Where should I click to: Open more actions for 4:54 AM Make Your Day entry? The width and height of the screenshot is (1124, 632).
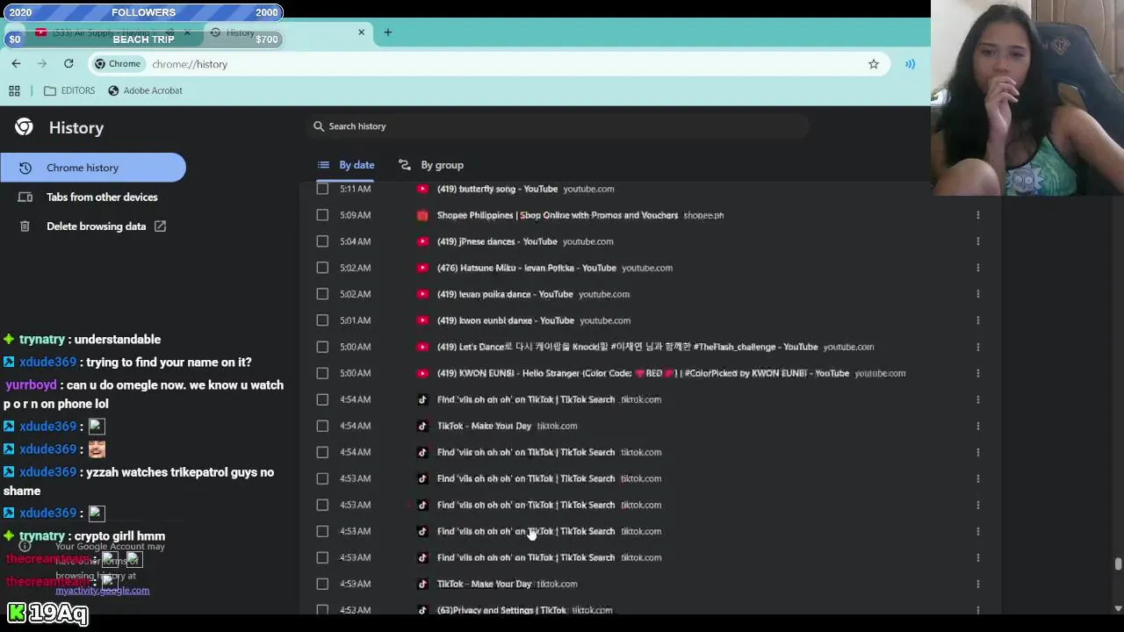(x=977, y=426)
